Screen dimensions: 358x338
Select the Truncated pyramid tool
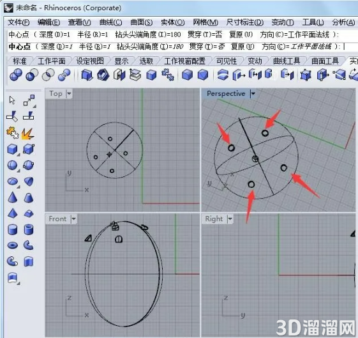coord(29,214)
